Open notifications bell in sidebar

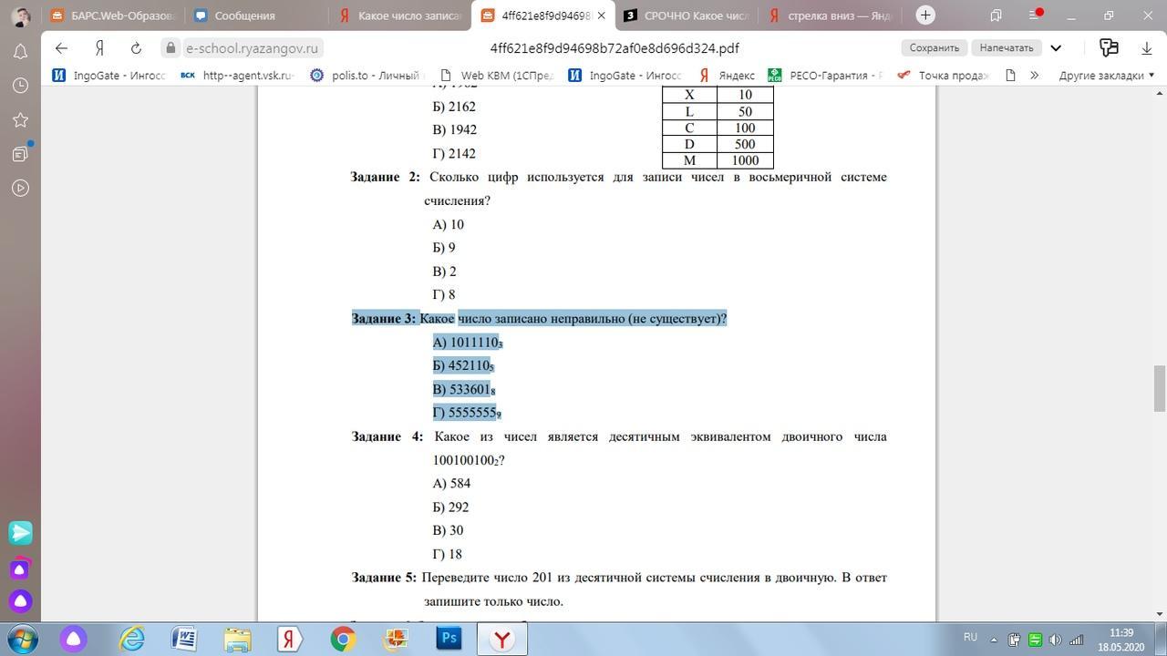coord(21,51)
